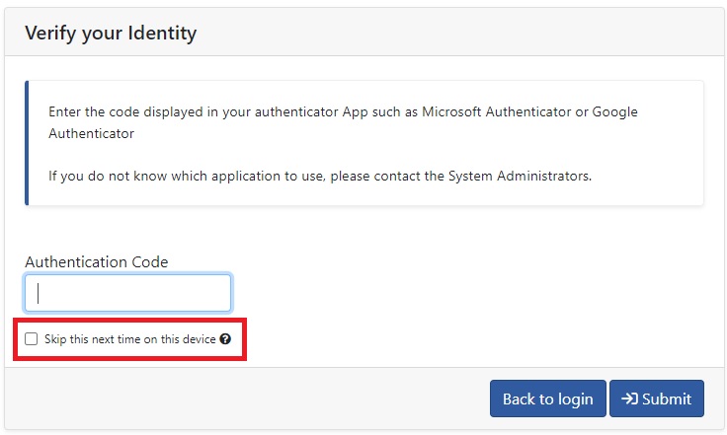Image resolution: width=727 pixels, height=435 pixels.
Task: Click the blue left border of info box
Action: [x=27, y=143]
